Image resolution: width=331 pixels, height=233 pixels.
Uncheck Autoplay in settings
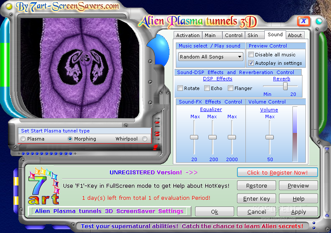(251, 63)
